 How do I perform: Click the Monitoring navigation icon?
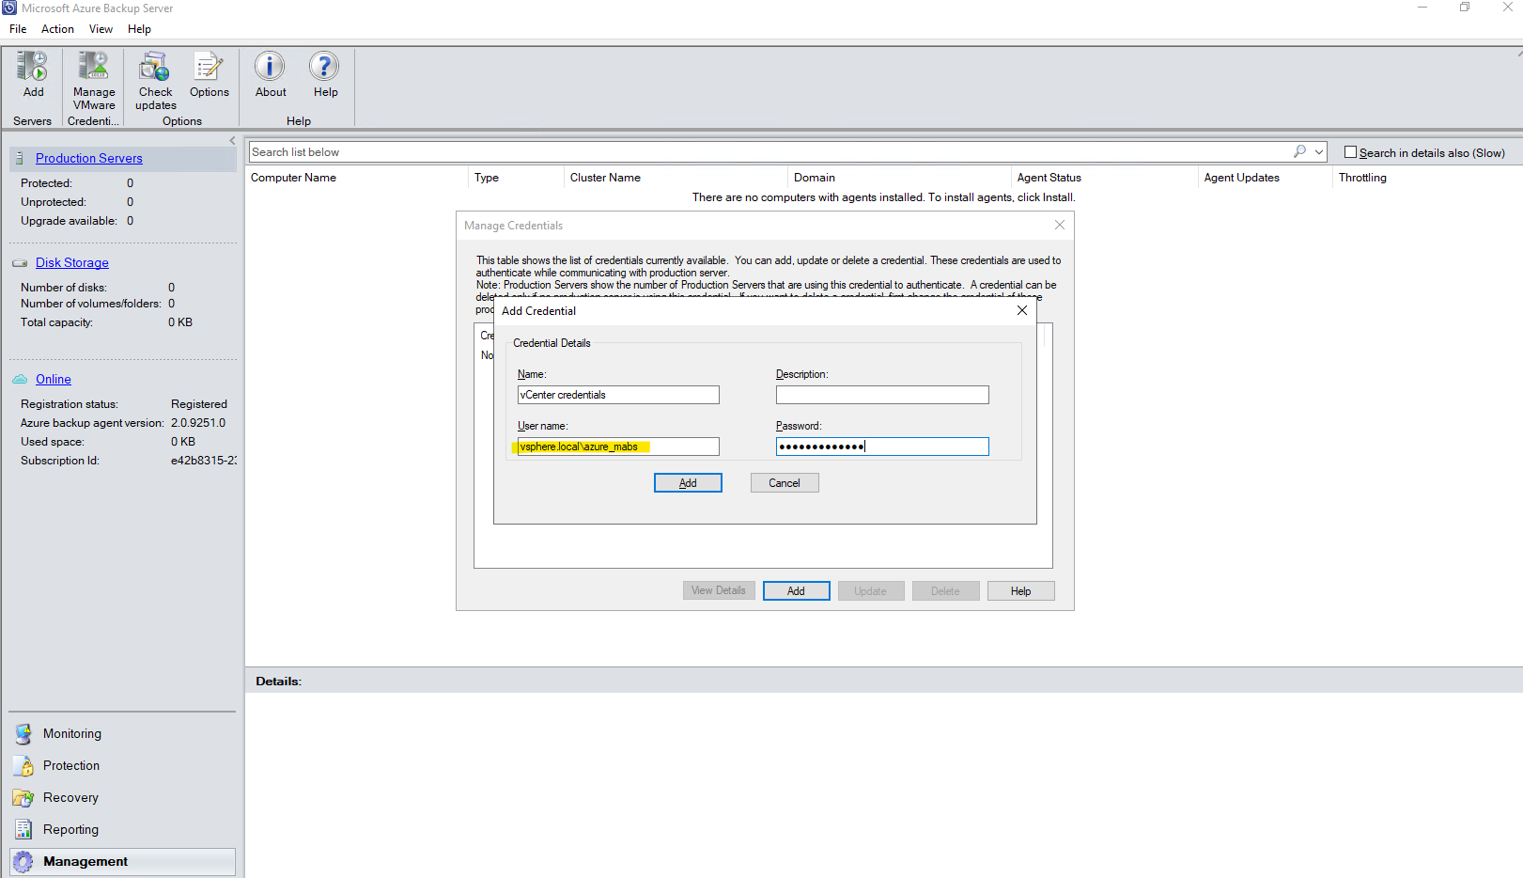point(23,734)
